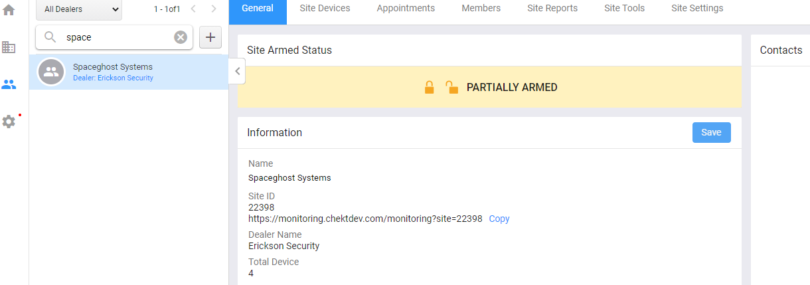This screenshot has width=810, height=285.
Task: Open the sites people icon in sidebar
Action: 9,84
